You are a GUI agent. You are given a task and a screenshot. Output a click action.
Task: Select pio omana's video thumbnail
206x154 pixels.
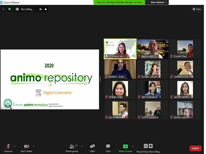click(120, 110)
